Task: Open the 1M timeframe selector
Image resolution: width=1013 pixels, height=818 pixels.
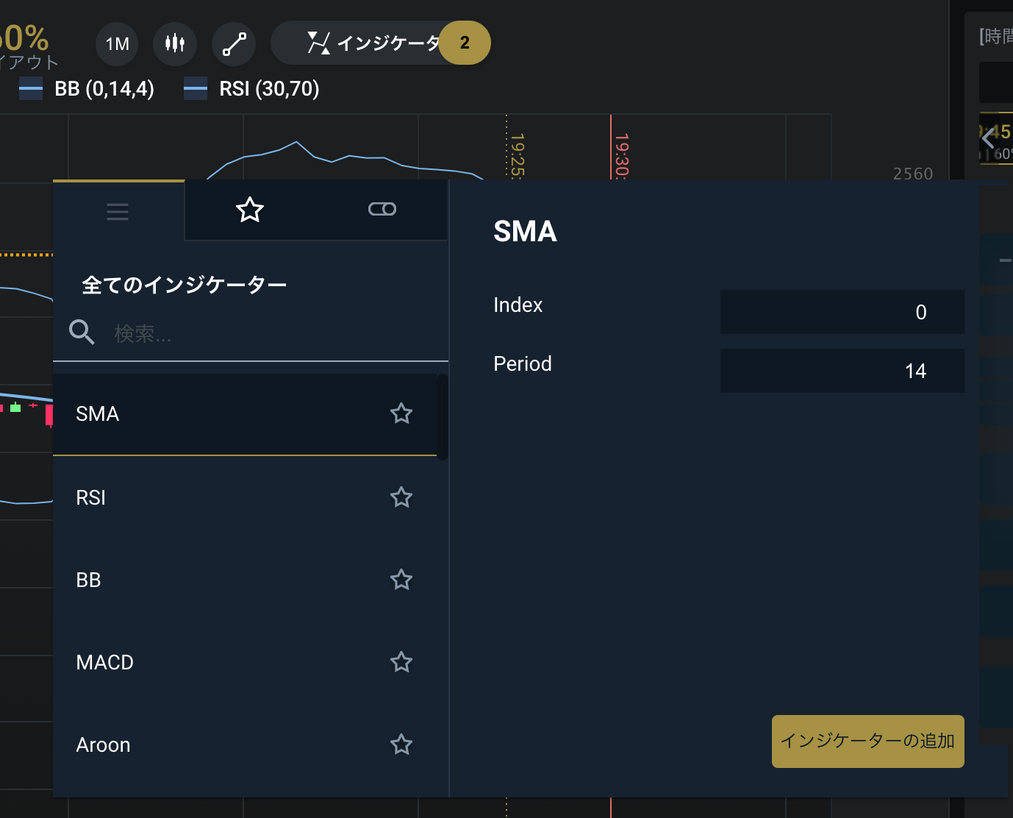Action: [x=117, y=44]
